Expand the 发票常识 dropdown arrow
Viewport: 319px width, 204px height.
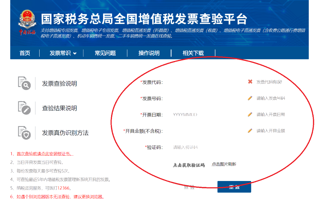pyautogui.click(x=75, y=53)
